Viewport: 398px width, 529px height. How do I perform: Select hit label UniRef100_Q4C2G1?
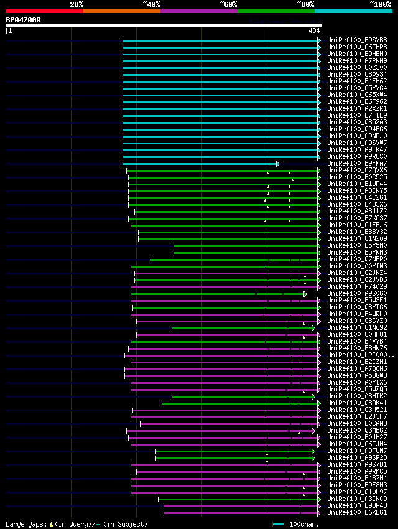[357, 197]
